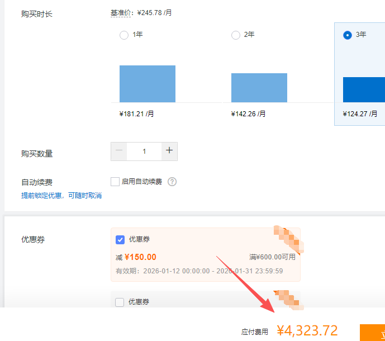Select the 1年 purchase duration radio
Image resolution: width=385 pixels, height=341 pixels.
pyautogui.click(x=124, y=35)
